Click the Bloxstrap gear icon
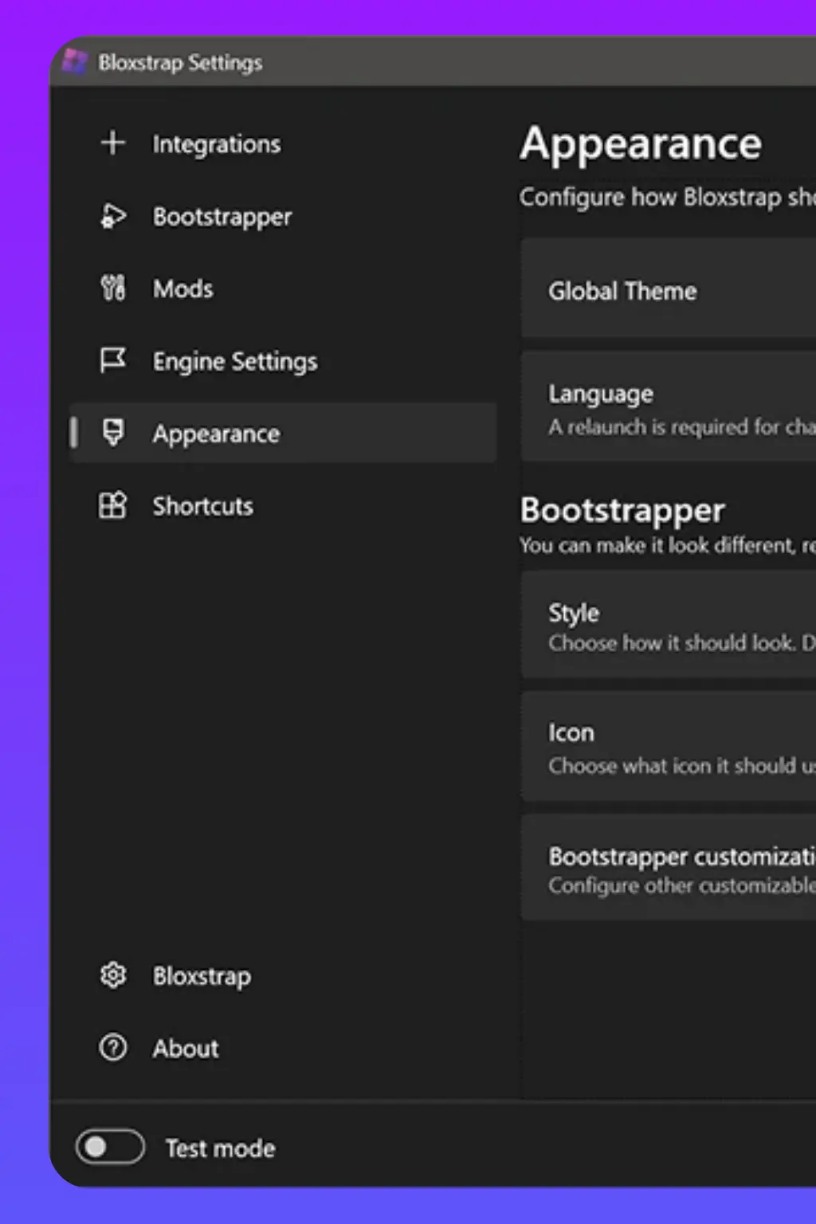816x1224 pixels. (113, 975)
